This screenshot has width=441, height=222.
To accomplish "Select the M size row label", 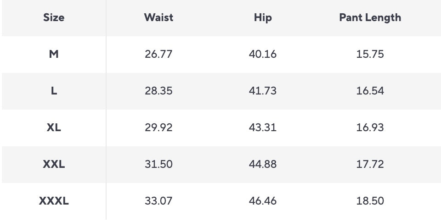I will pos(54,54).
